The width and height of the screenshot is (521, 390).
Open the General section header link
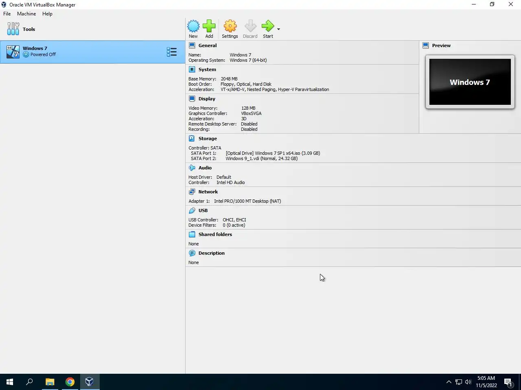pyautogui.click(x=208, y=45)
